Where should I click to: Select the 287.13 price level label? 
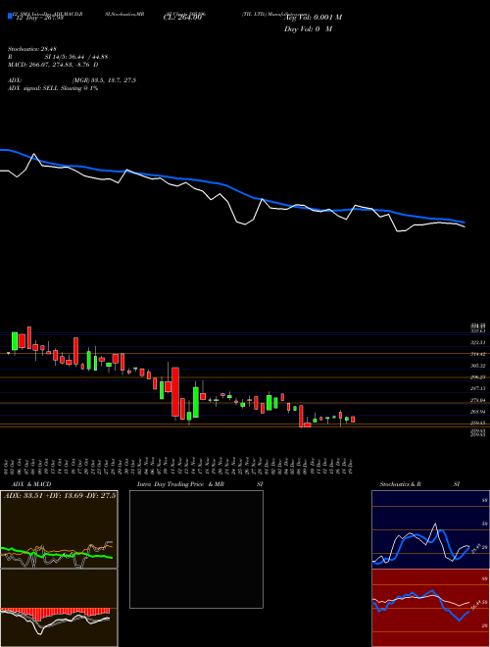(478, 389)
